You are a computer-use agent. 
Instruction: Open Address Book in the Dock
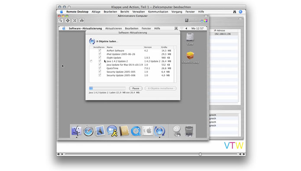pos(124,131)
